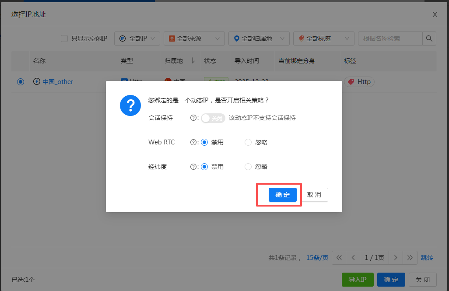
Task: Click the 中国_other name link
Action: [57, 81]
